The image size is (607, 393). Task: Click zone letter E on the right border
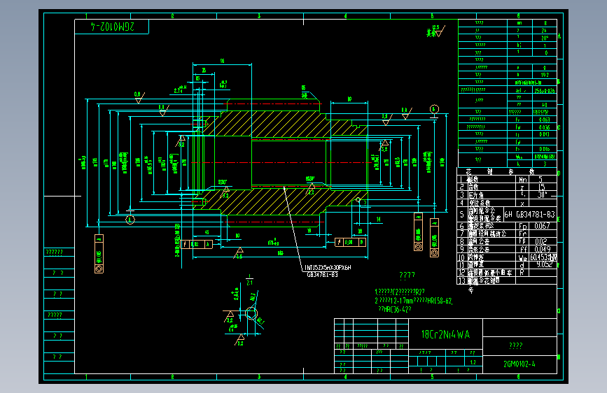click(x=559, y=220)
